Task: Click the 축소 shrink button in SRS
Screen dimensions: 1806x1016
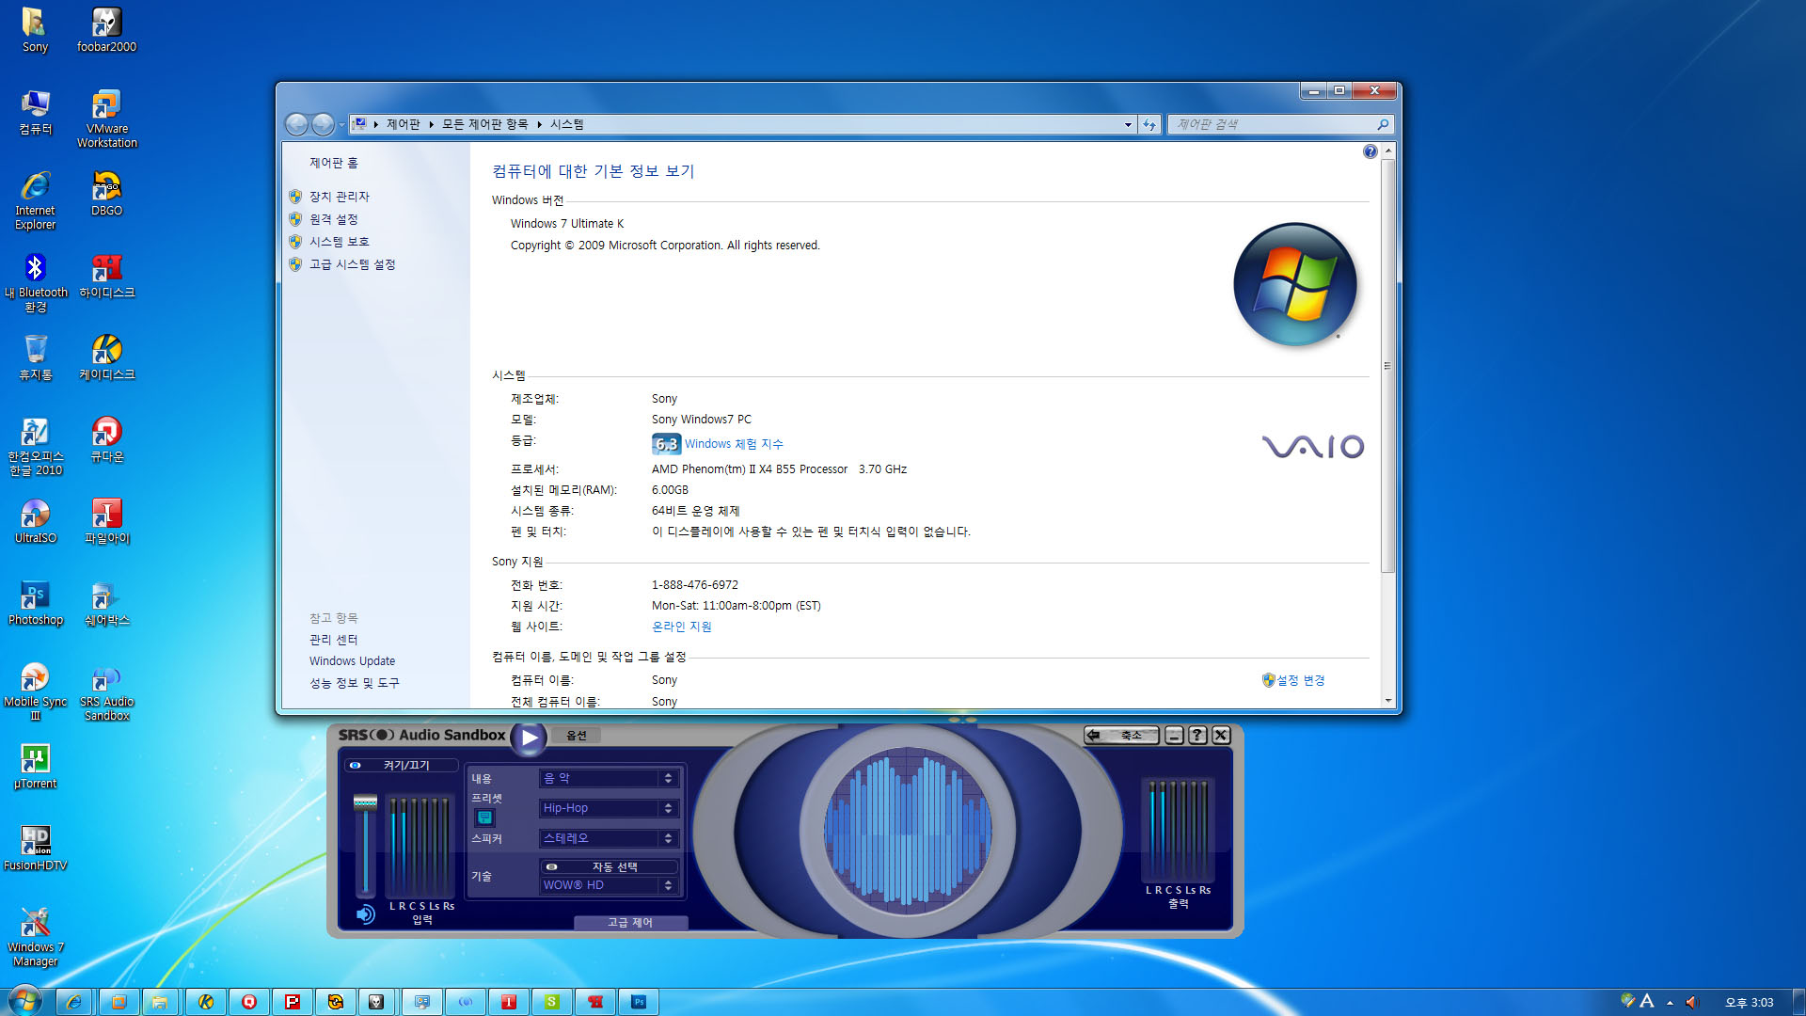Action: (x=1121, y=736)
